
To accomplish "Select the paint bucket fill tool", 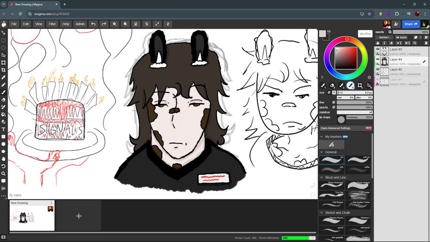I will click(x=3, y=115).
